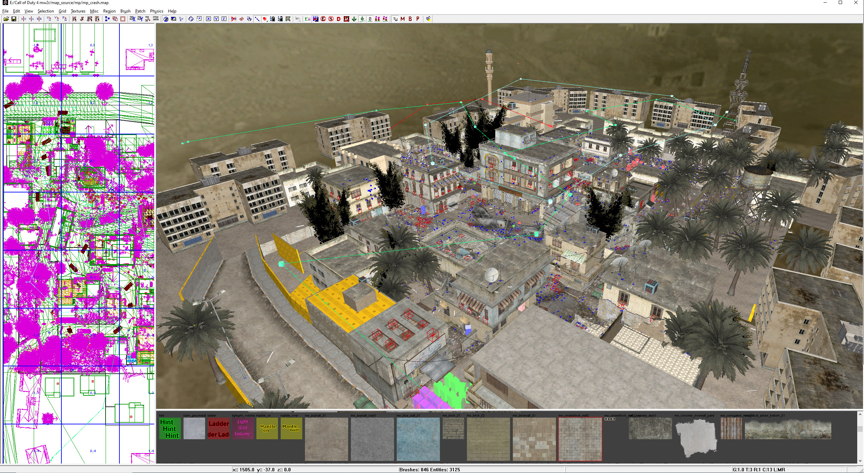
Task: Toggle the blue diagonal line tool
Action: (257, 19)
